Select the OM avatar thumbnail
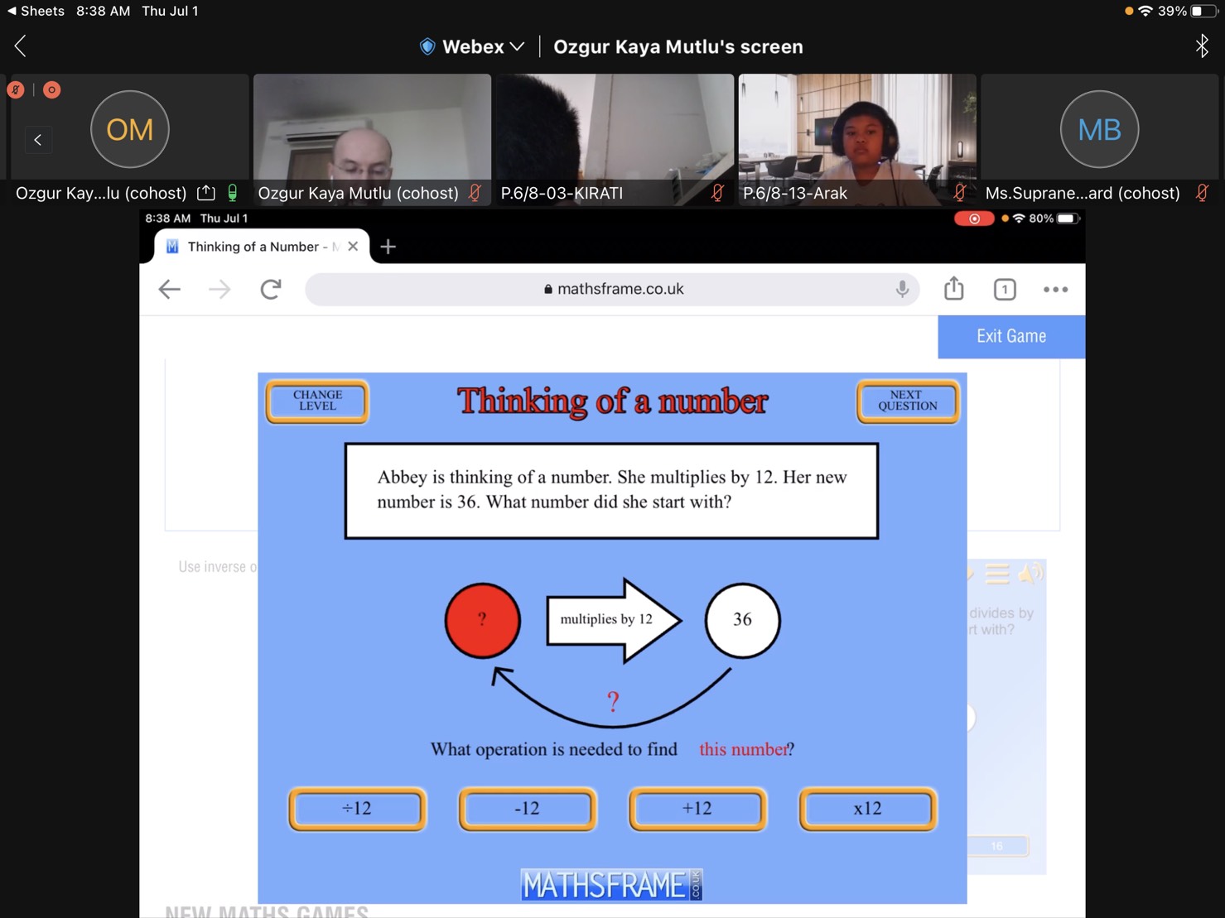 [130, 130]
